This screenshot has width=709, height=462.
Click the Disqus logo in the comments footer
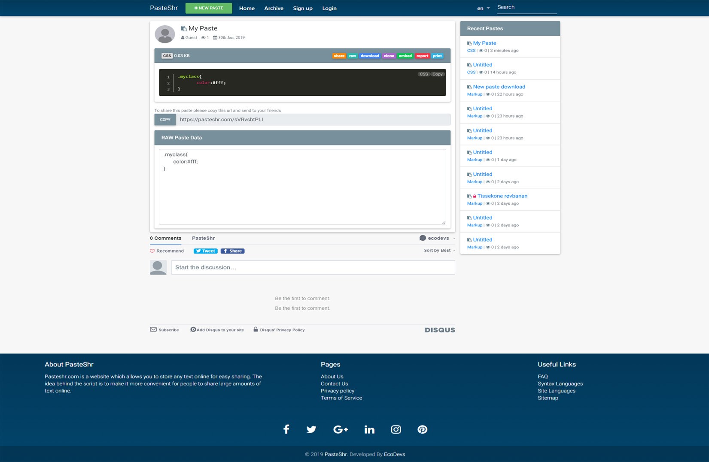point(440,330)
